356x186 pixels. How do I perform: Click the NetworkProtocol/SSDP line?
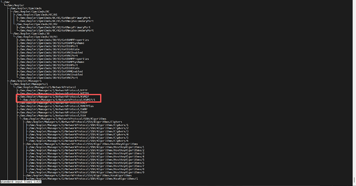click(x=53, y=112)
